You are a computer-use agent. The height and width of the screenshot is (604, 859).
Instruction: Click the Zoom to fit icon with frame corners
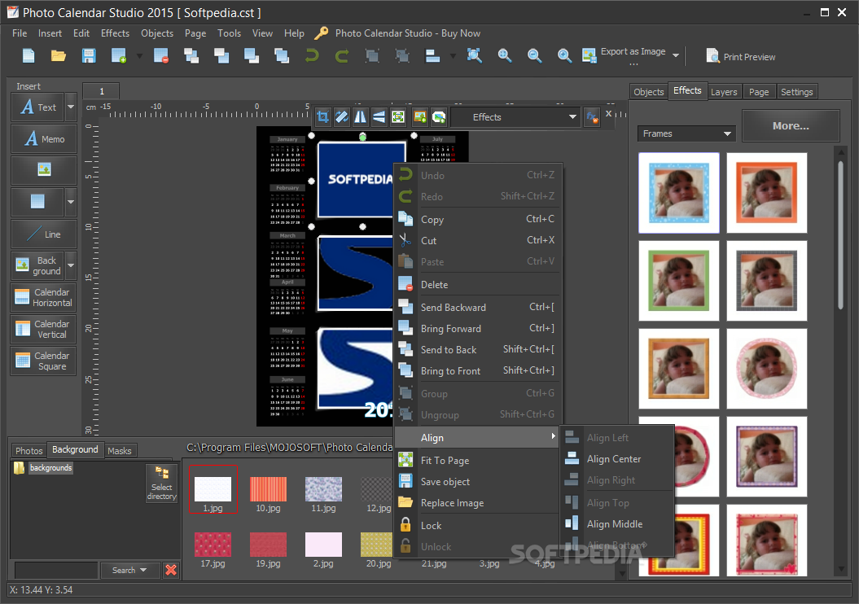coord(475,56)
